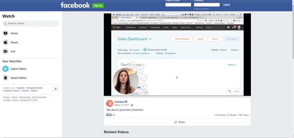Open the dashboard Share dropdown button
The image size is (294, 138).
215,39
